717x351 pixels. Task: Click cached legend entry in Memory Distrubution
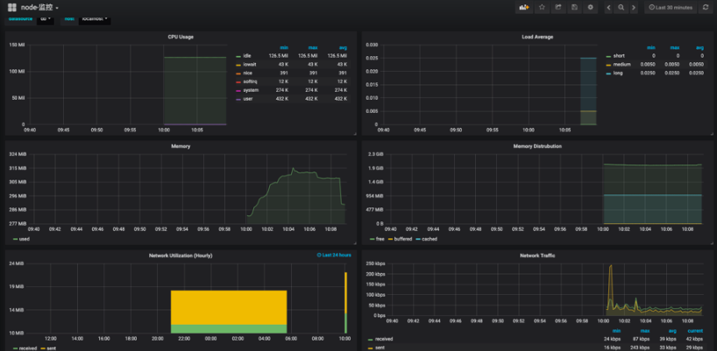pyautogui.click(x=429, y=239)
